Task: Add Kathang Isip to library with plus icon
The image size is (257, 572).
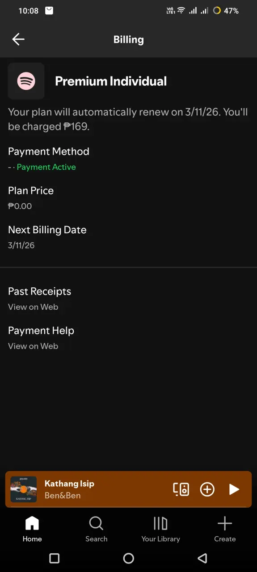Action: pos(207,489)
